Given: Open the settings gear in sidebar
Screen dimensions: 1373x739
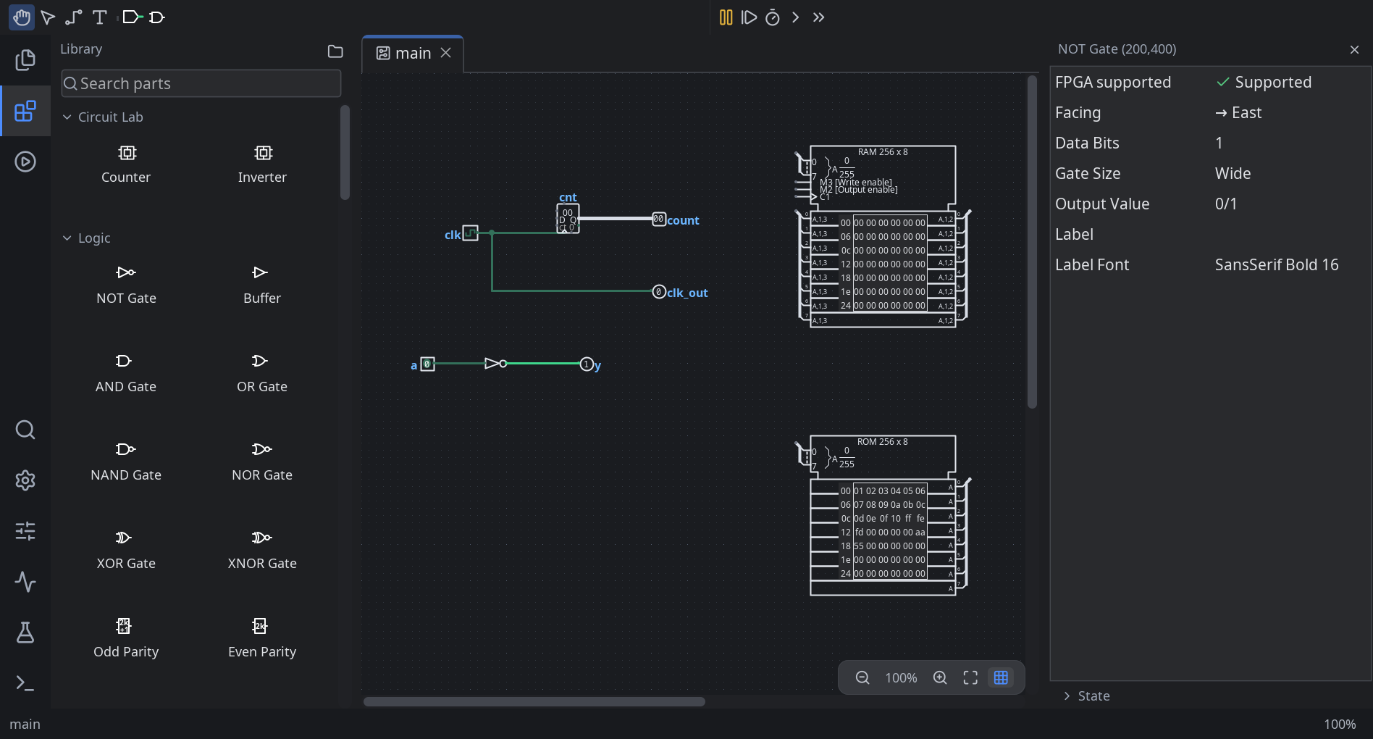Looking at the screenshot, I should (25, 480).
